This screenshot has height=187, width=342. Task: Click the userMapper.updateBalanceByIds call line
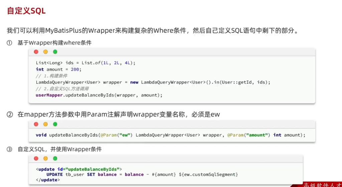pyautogui.click(x=99, y=95)
